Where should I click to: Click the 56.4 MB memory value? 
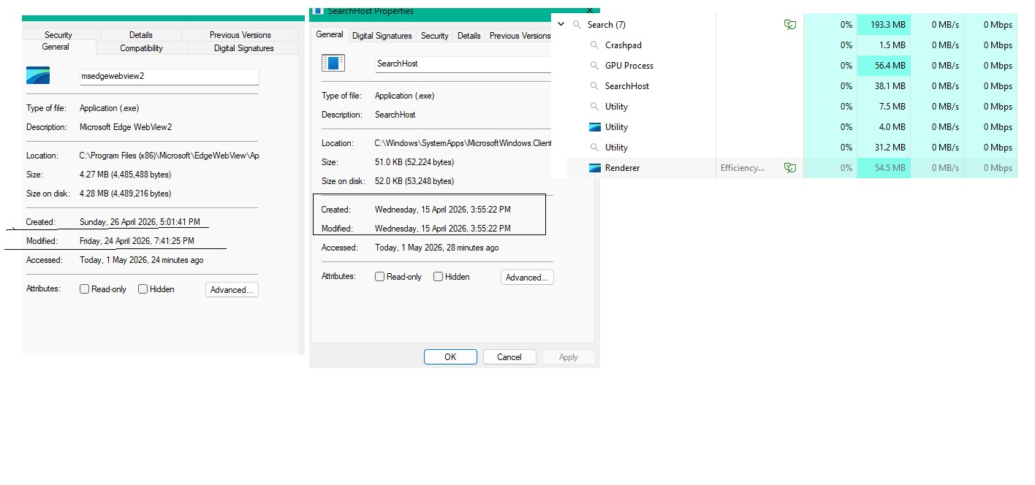(890, 66)
